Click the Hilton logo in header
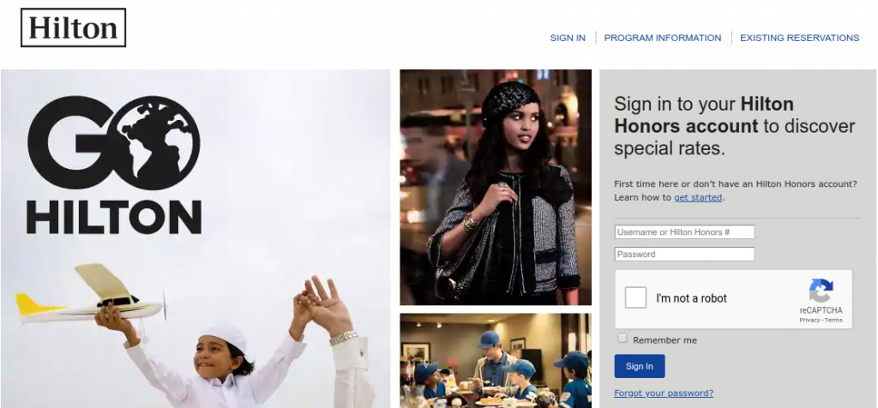This screenshot has width=878, height=408. point(74,27)
